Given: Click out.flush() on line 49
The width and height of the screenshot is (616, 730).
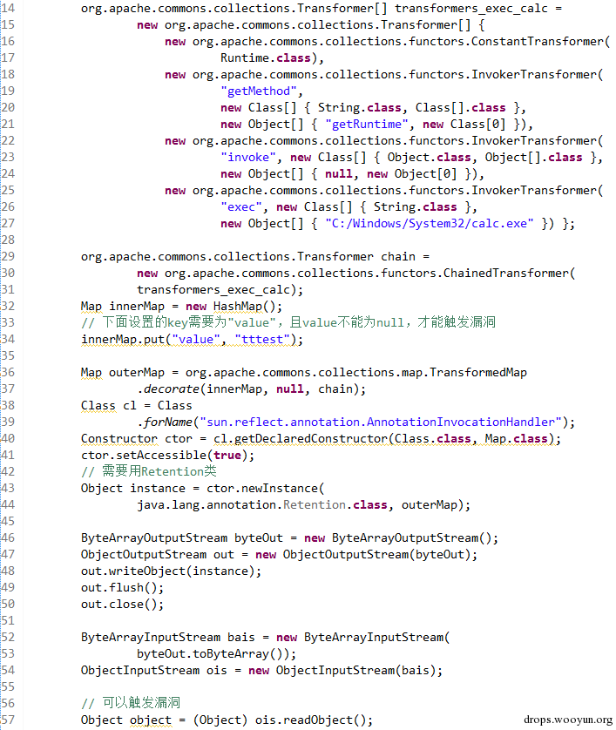Looking at the screenshot, I should 119,588.
